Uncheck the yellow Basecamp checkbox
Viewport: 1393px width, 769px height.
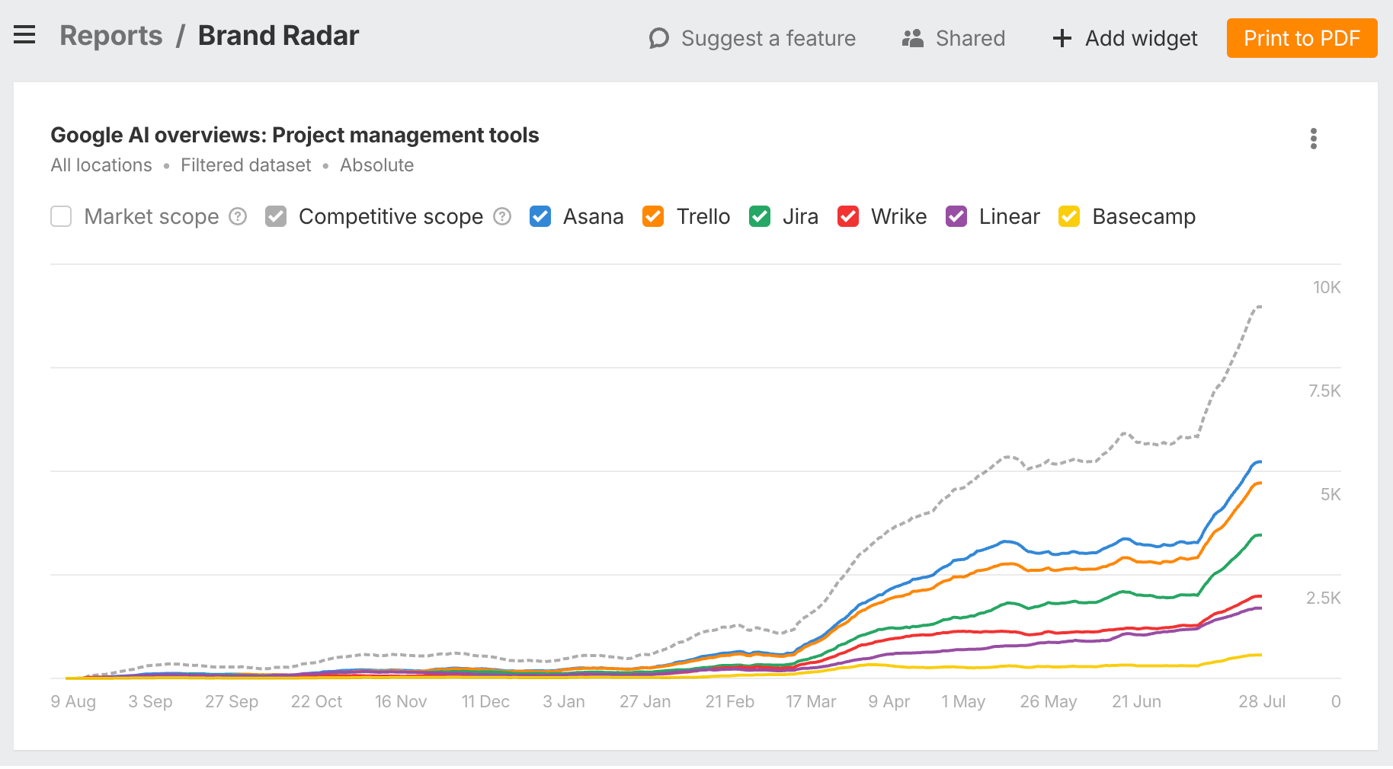click(1069, 217)
